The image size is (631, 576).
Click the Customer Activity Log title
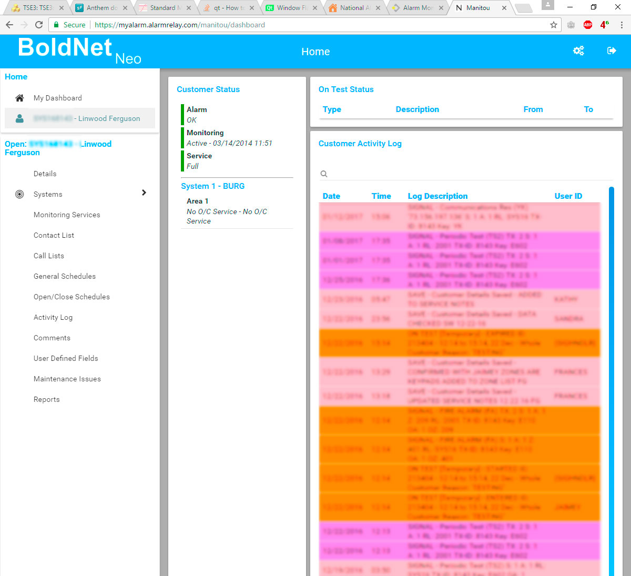[x=360, y=144]
